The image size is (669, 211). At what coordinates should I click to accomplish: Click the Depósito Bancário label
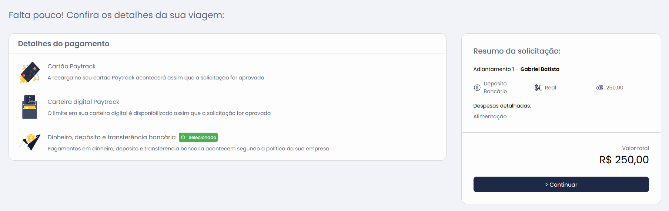pyautogui.click(x=495, y=88)
